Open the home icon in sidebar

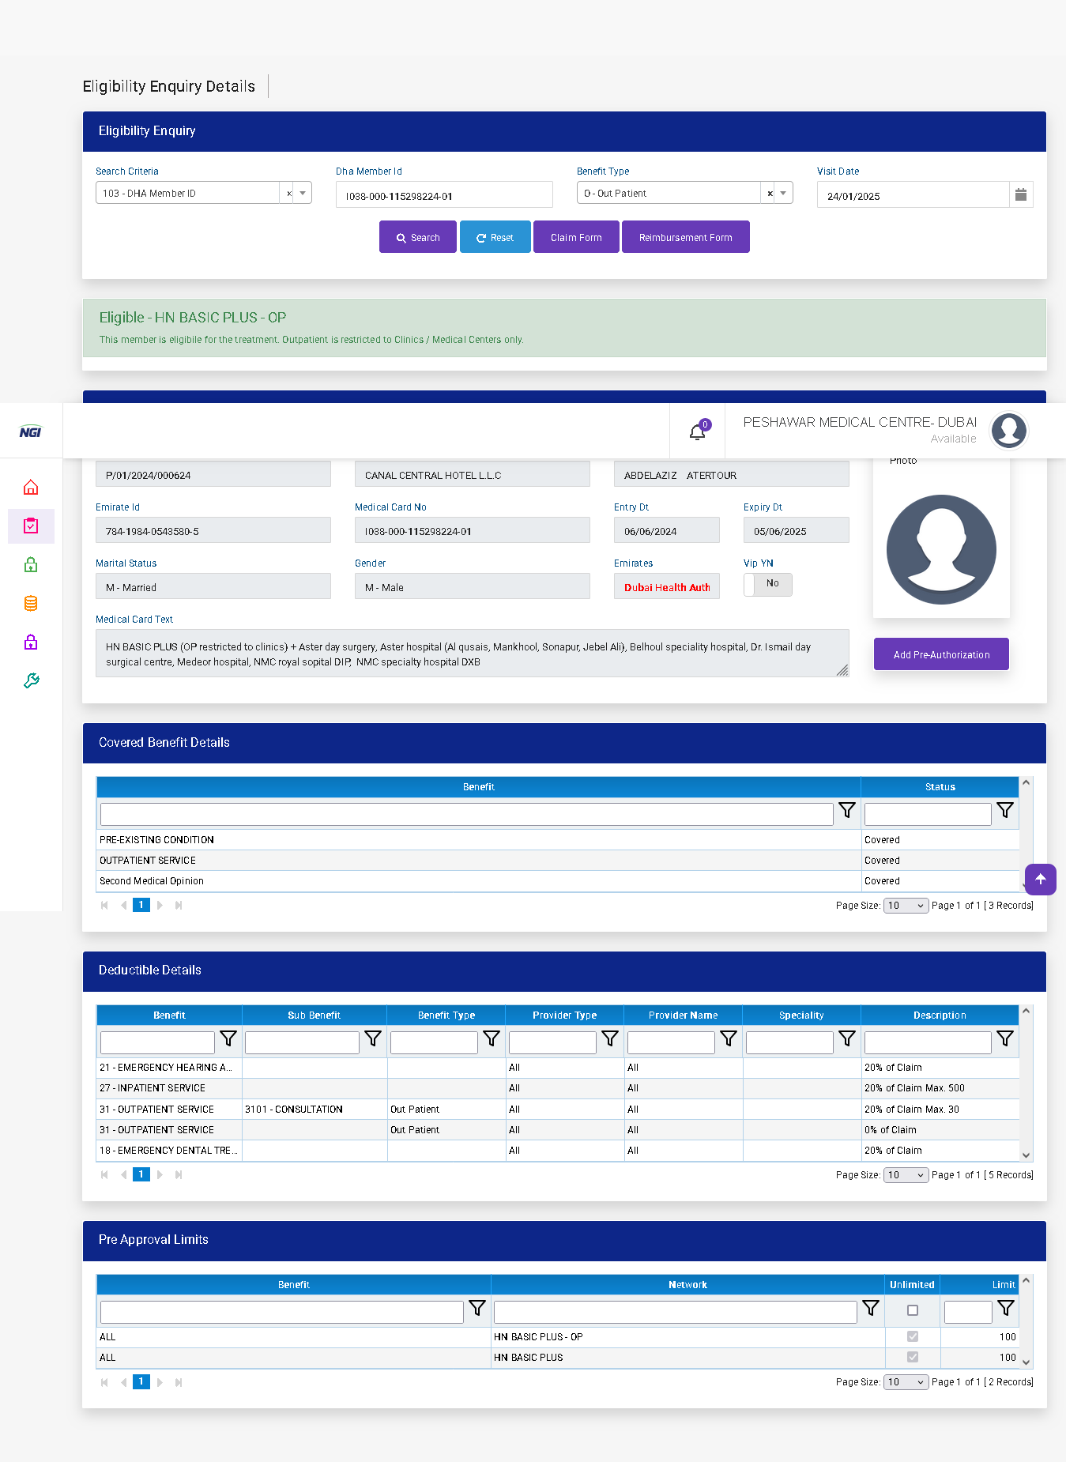[31, 488]
